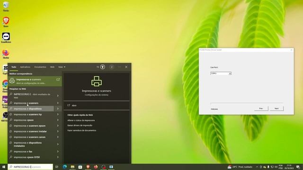Click Next in the printer driver installer

pyautogui.click(x=276, y=109)
